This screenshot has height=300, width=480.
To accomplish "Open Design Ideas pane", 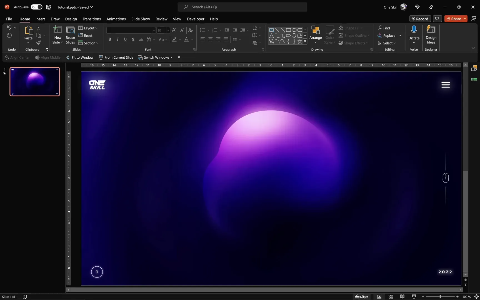I will pyautogui.click(x=431, y=35).
